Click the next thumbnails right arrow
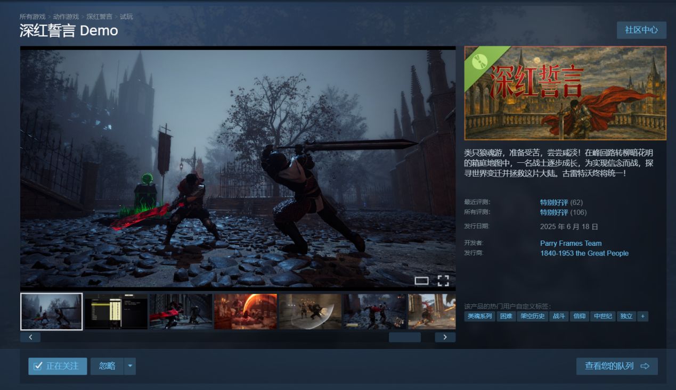The height and width of the screenshot is (390, 676). click(445, 337)
